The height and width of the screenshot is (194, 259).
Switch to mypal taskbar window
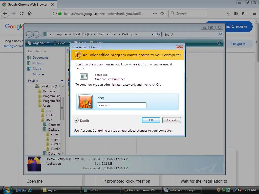click(x=60, y=190)
